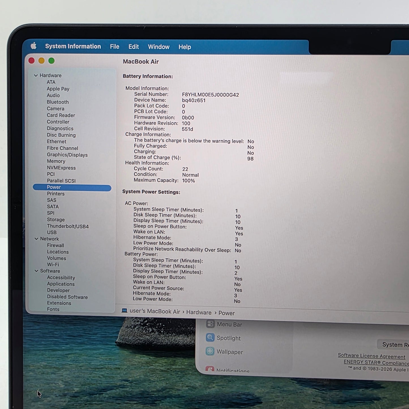Viewport: 409px width, 409px height.
Task: Click the Menu Bar icon in Settings window
Action: 210,324
